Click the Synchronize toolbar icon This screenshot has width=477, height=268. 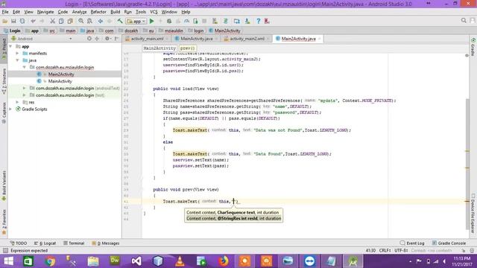22,21
